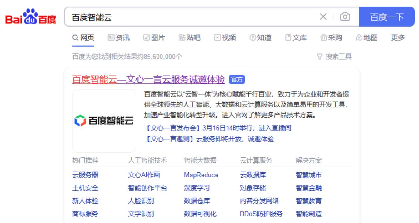Open the 图片 images tab
This screenshot has height=223, width=419.
point(154,38)
